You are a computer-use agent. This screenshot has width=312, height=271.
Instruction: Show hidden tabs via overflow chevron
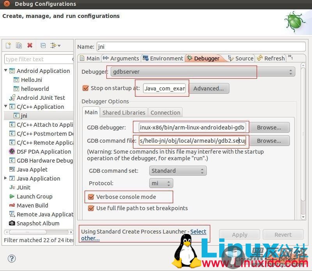click(290, 57)
